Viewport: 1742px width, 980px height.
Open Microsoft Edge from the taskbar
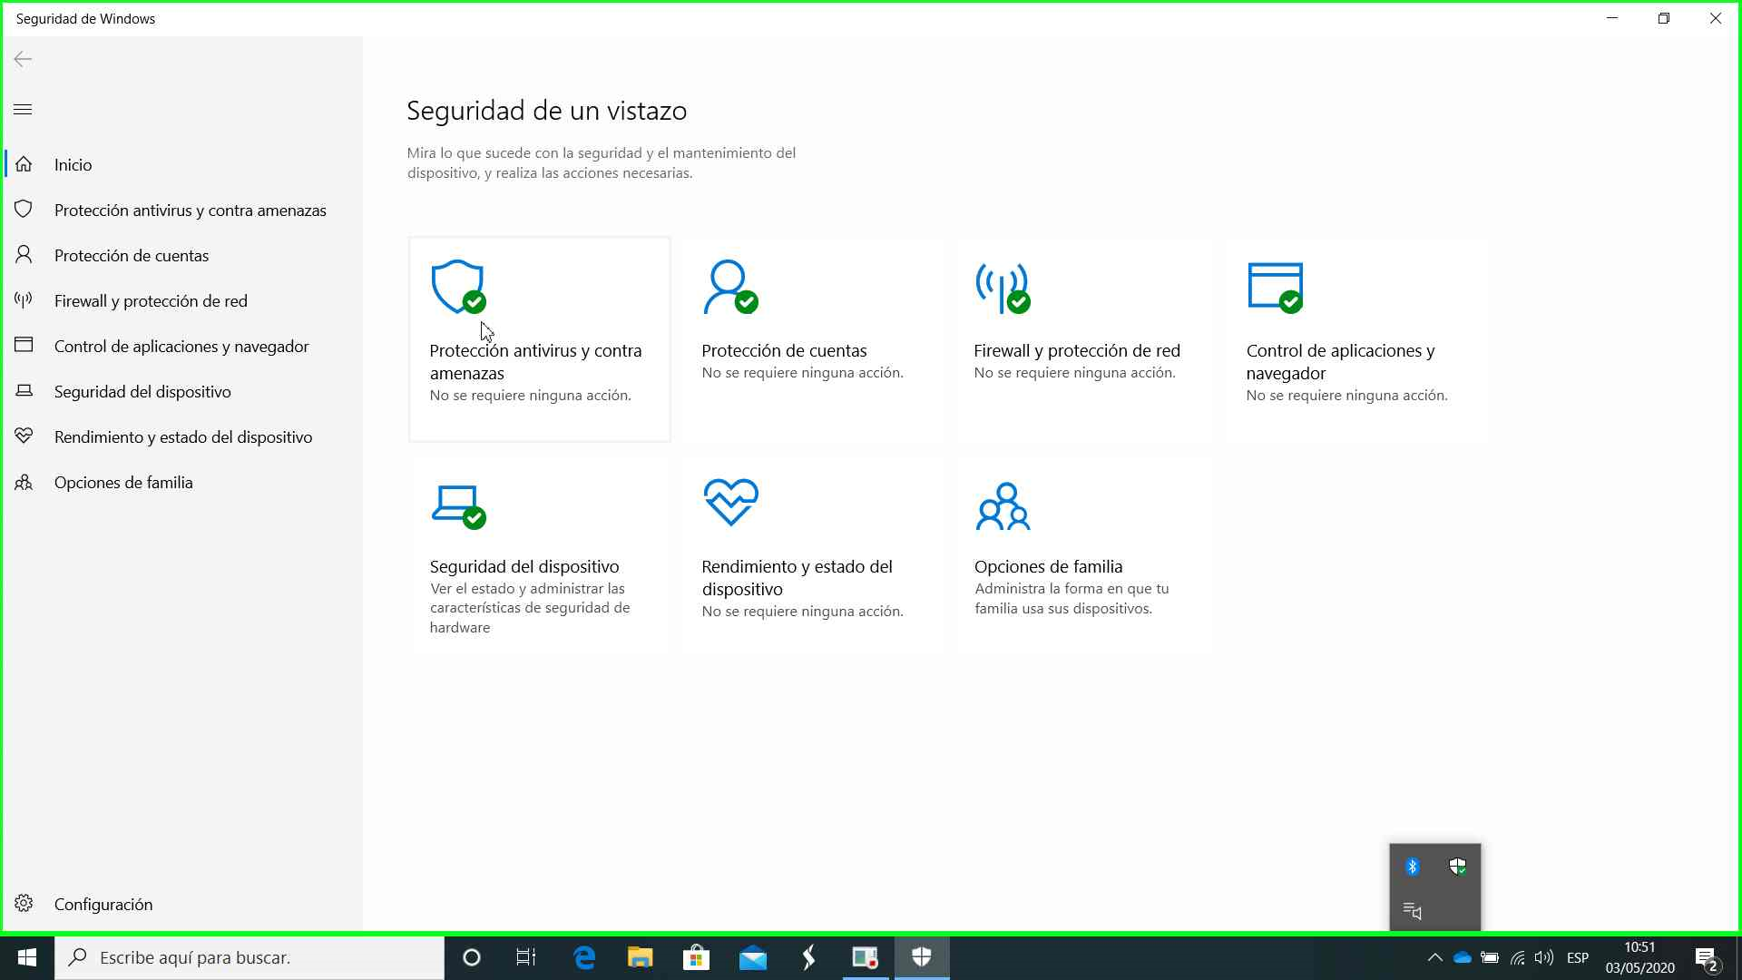coord(584,957)
